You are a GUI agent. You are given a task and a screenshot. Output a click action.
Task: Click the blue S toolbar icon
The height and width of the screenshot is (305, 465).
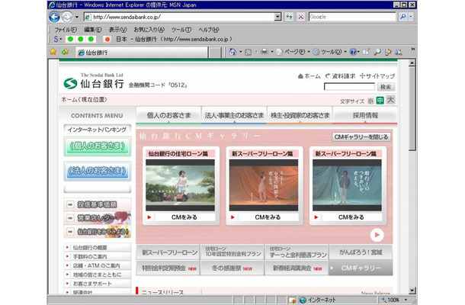pos(56,39)
